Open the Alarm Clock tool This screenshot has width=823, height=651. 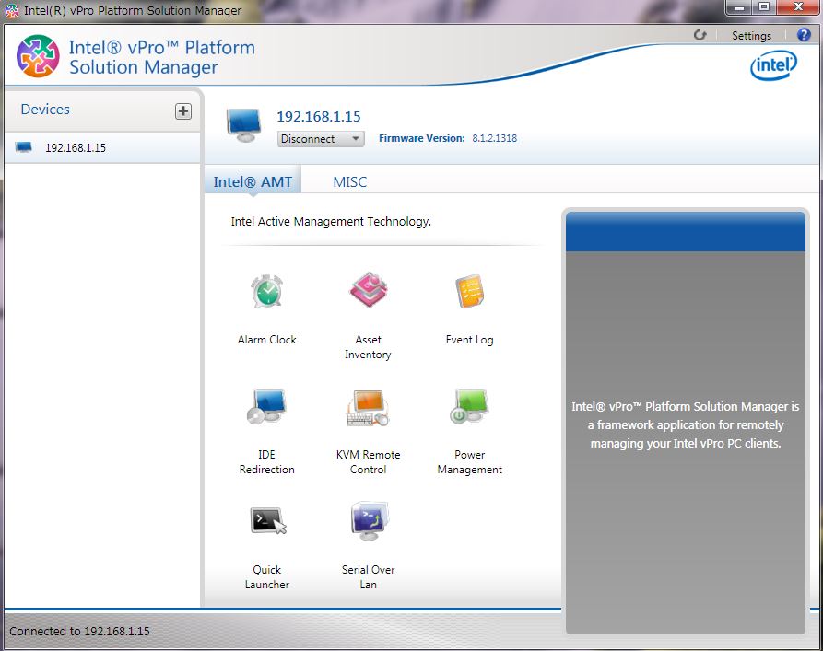pyautogui.click(x=267, y=293)
